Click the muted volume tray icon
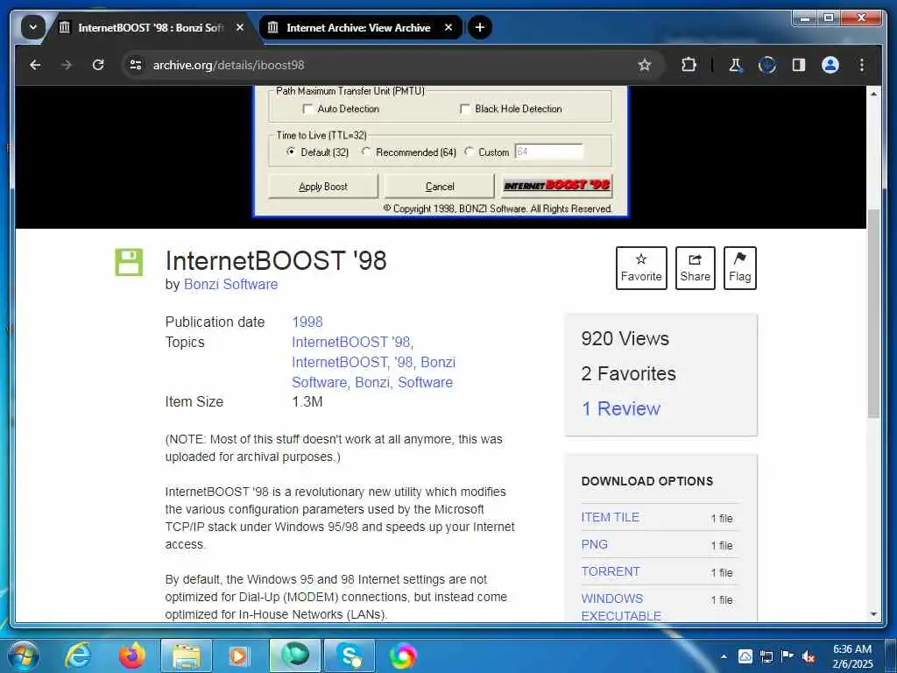 pos(809,656)
